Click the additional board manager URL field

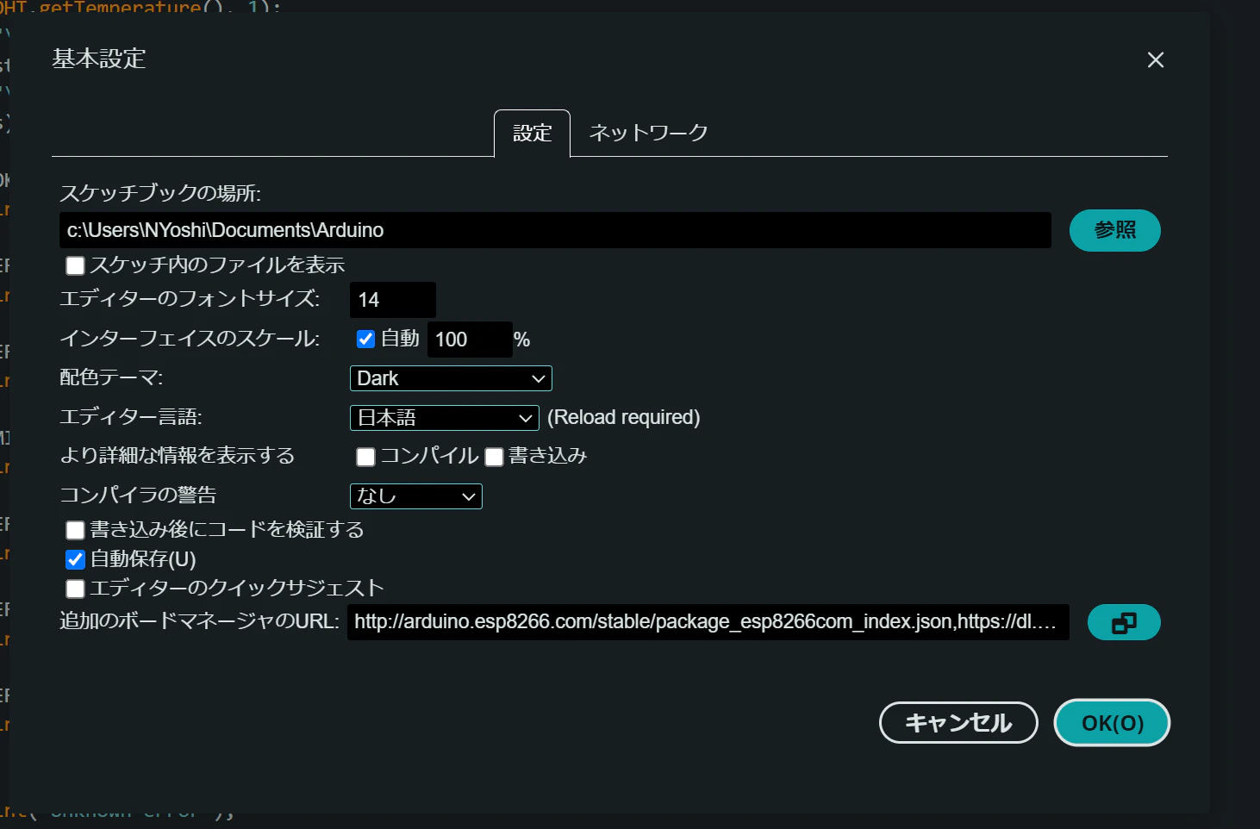click(708, 622)
